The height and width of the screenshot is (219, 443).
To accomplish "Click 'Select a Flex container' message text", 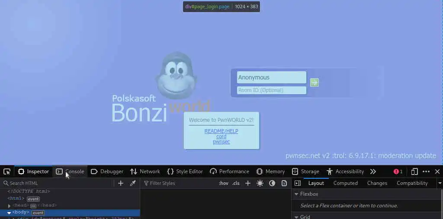I will 349,206.
